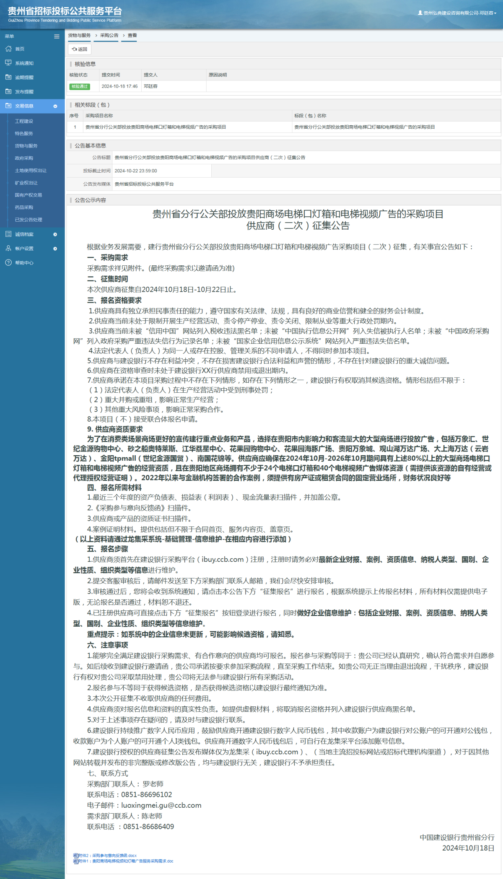Click 货物与服务 breadcrumb link

79,36
